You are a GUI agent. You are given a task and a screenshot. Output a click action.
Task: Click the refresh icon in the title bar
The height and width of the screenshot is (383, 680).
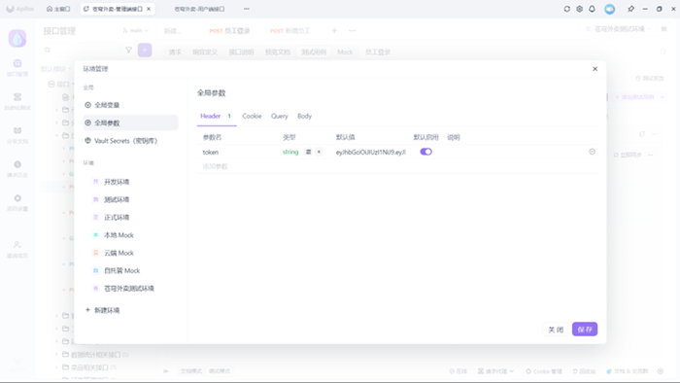[x=566, y=9]
